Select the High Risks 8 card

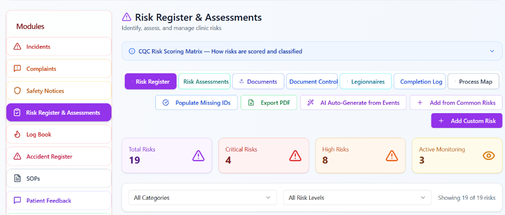[x=361, y=155]
